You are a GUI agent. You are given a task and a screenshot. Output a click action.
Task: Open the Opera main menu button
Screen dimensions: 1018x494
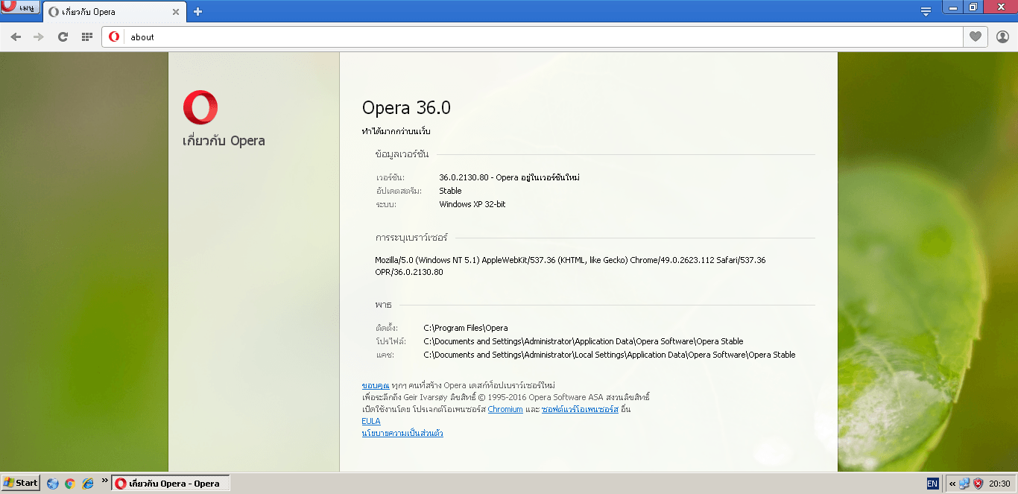point(20,7)
